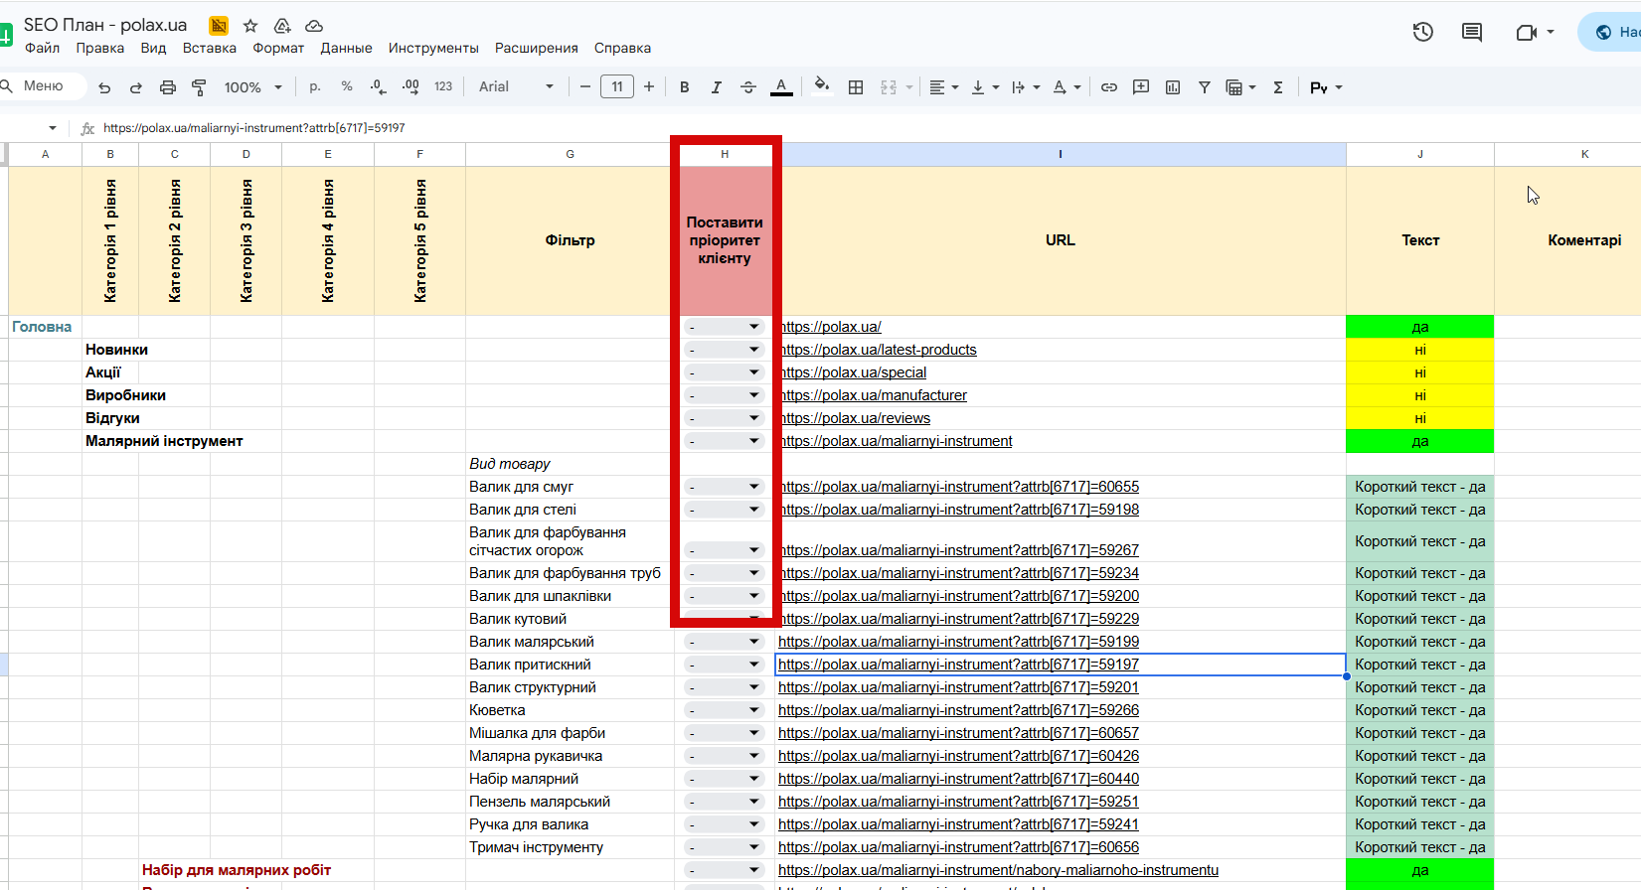Select the paint format roller icon

pos(199,87)
